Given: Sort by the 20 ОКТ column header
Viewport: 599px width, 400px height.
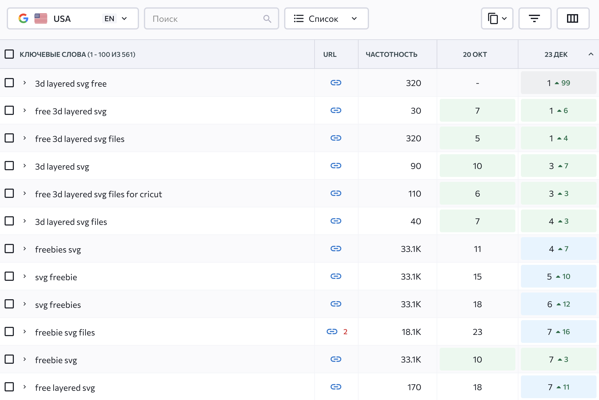Looking at the screenshot, I should 475,54.
